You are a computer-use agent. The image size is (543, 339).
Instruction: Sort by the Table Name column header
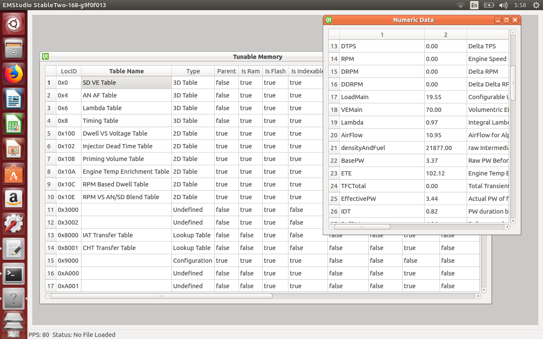(x=126, y=71)
